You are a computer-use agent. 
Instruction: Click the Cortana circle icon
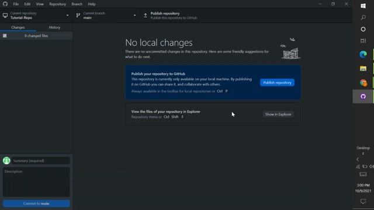tap(363, 29)
